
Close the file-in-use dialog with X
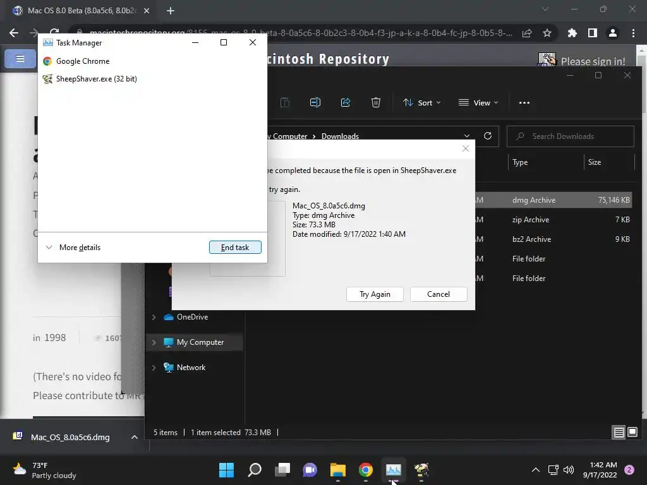(x=466, y=148)
